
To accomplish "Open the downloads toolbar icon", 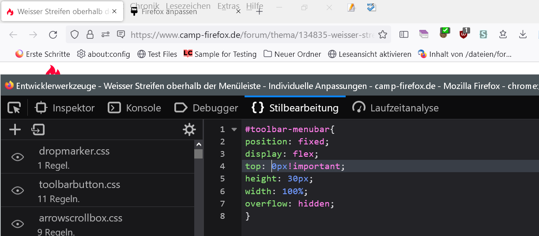I will click(x=523, y=35).
